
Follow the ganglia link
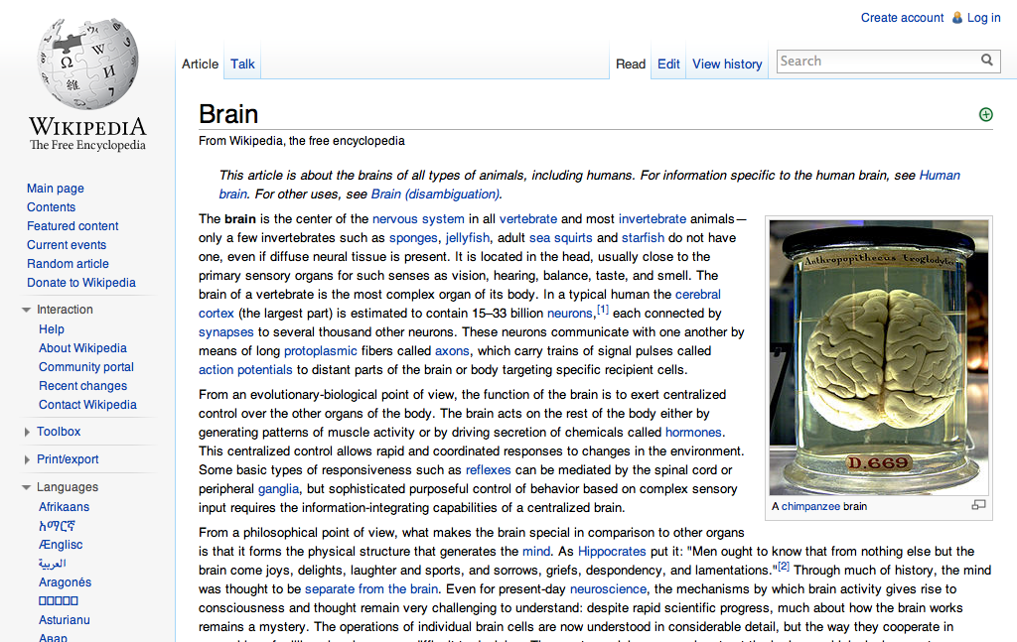(x=278, y=489)
